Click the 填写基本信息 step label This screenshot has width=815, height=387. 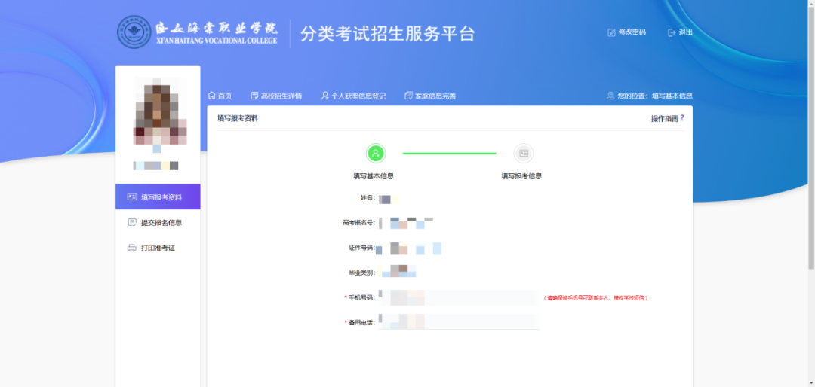[x=374, y=176]
